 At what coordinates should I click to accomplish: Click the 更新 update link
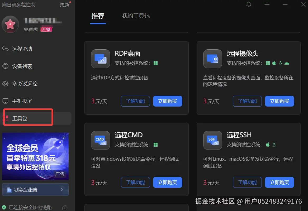(65, 4)
